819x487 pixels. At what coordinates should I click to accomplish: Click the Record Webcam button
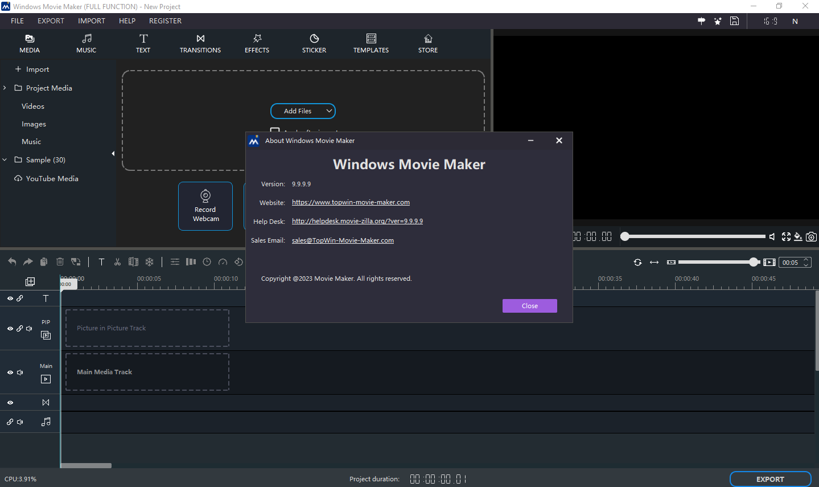(x=205, y=206)
